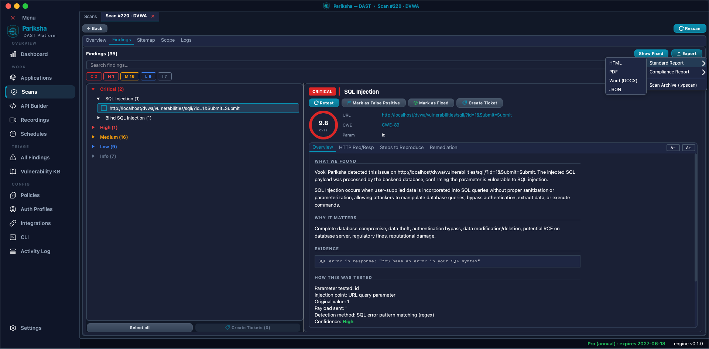Click the Pariksha icon in title bar
The image size is (709, 349).
pos(326,6)
